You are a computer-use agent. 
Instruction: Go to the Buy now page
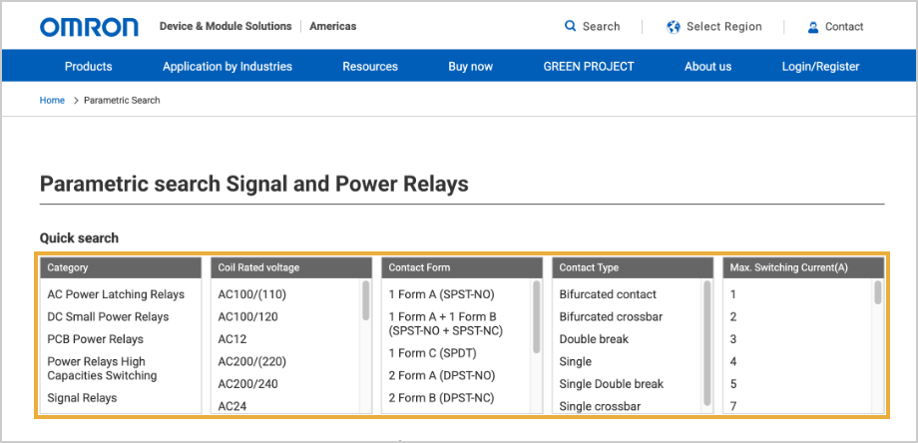pyautogui.click(x=470, y=67)
